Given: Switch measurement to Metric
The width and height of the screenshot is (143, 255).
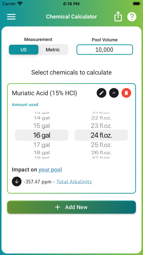Looking at the screenshot, I should 53,49.
